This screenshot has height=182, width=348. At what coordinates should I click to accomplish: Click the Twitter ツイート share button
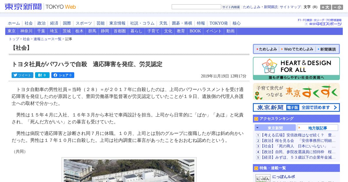[x=22, y=75]
